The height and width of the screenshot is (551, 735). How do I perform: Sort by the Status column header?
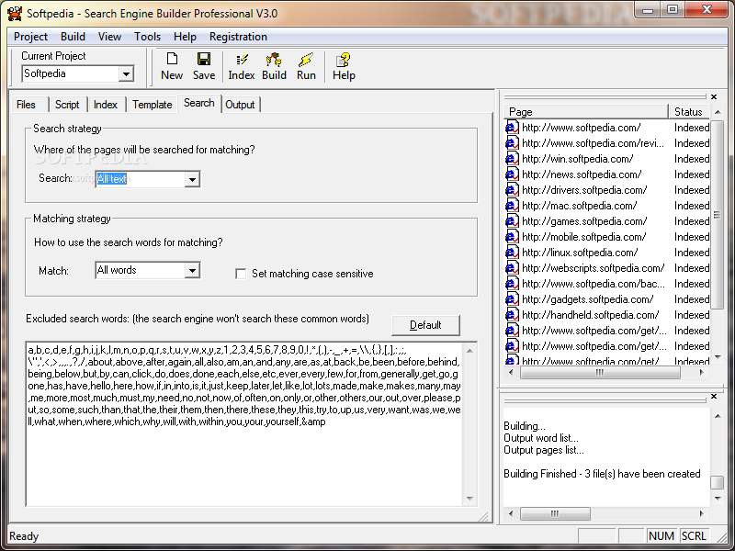tap(689, 112)
